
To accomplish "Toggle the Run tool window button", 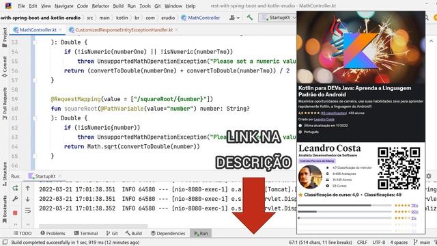I will point(201,233).
